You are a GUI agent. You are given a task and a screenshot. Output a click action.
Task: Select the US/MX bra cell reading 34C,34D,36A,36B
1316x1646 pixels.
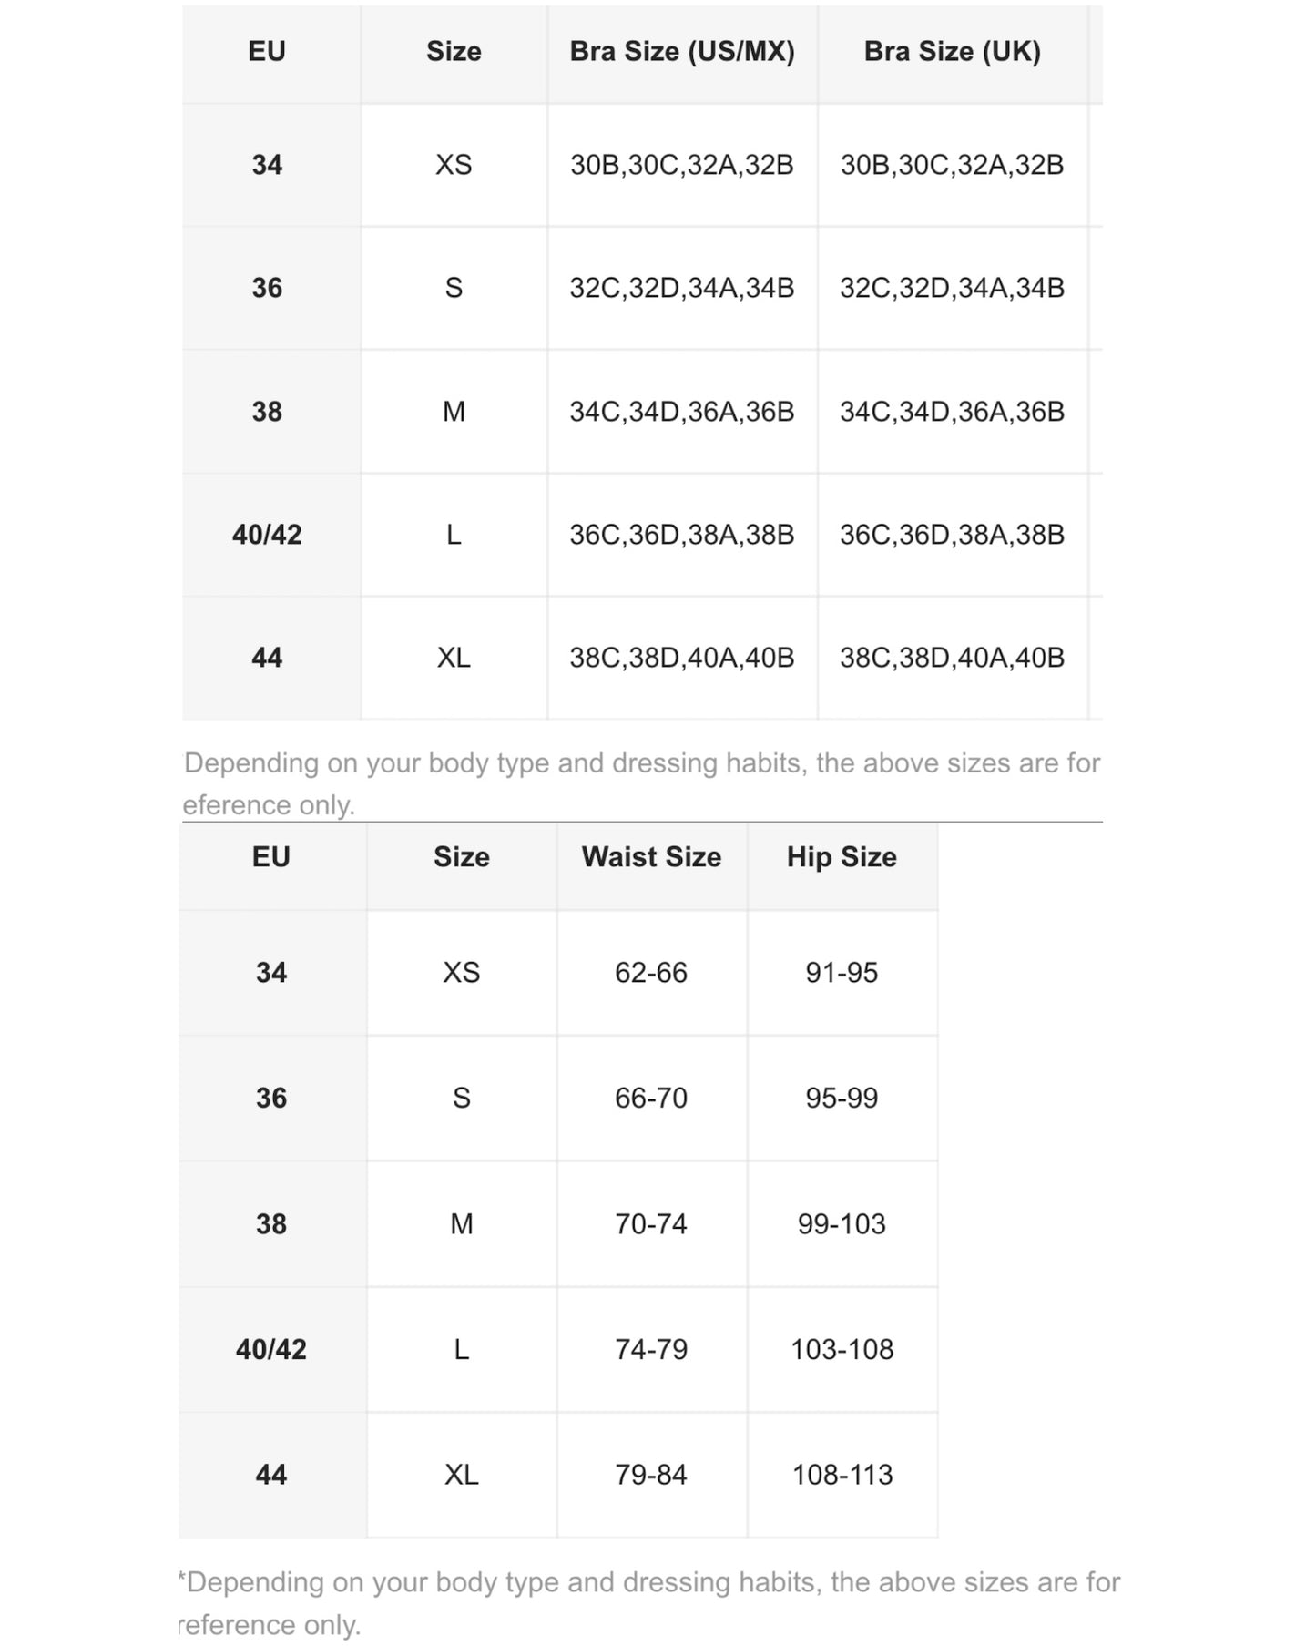click(682, 412)
